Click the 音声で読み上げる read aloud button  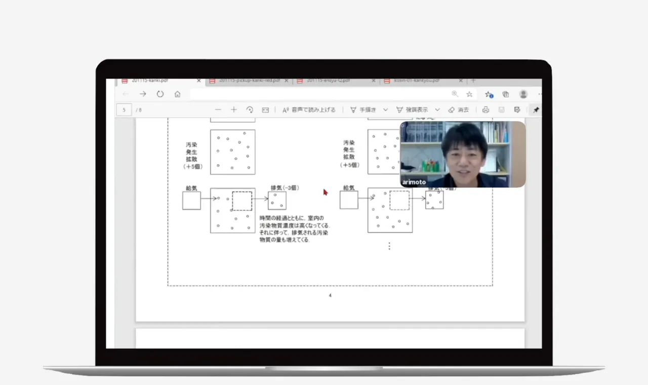point(309,110)
